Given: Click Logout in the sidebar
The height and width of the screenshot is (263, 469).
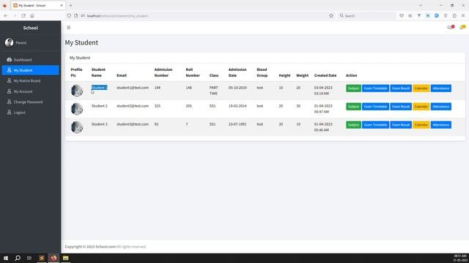Looking at the screenshot, I should (x=30, y=113).
